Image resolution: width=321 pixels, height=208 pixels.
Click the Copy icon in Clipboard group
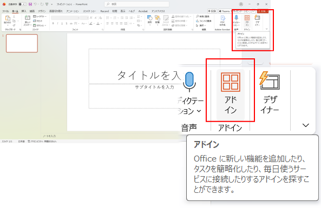tap(14, 21)
